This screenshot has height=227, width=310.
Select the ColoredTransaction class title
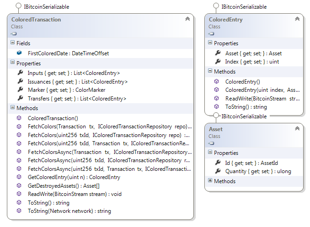36,20
